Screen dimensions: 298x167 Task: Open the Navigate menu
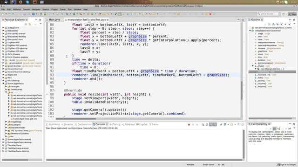(36, 9)
